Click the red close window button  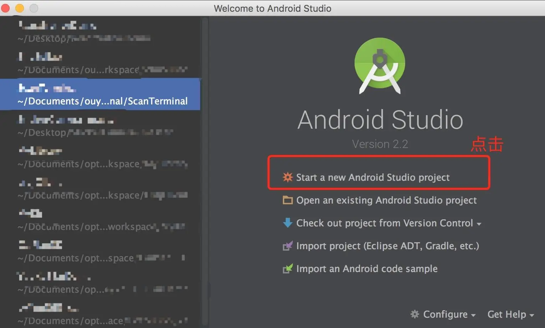(x=5, y=8)
